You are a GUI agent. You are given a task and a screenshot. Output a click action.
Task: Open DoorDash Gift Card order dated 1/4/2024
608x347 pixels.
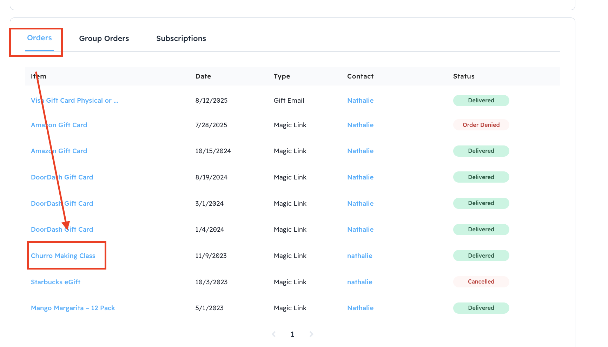[62, 230]
